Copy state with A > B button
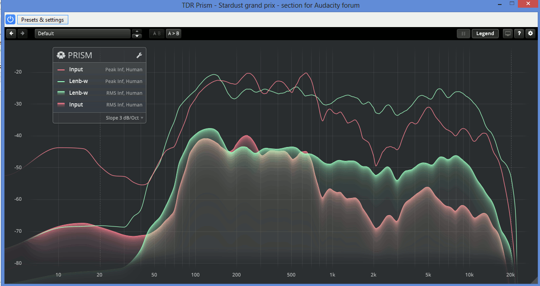This screenshot has width=540, height=286. 173,33
